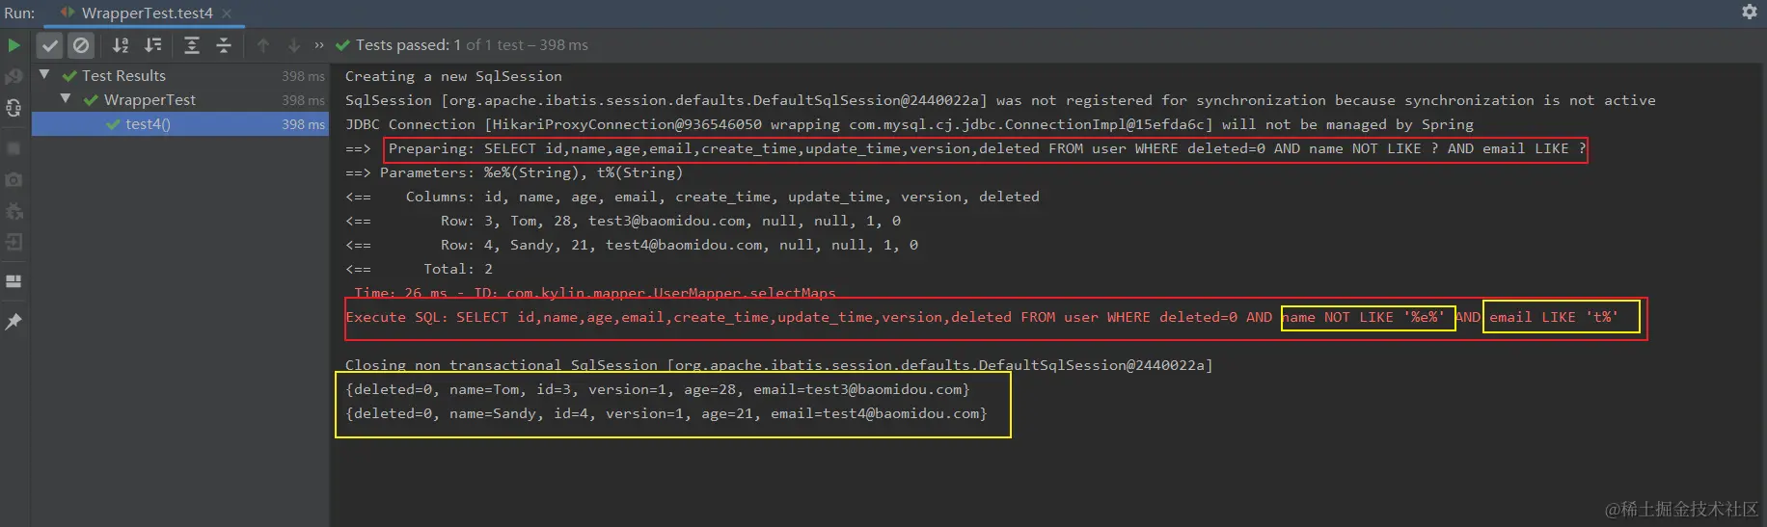Sort tests by duration
The height and width of the screenshot is (527, 1767).
coord(153,45)
